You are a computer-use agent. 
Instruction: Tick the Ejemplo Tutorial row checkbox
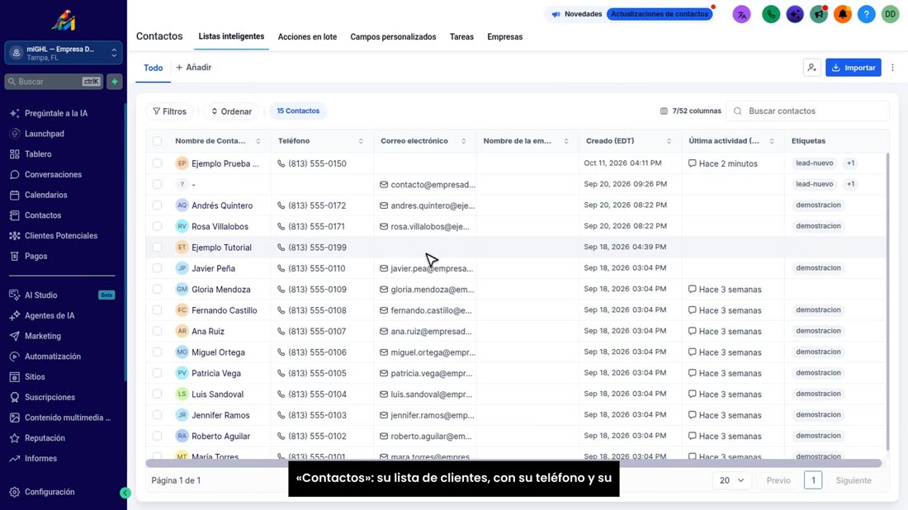(157, 248)
